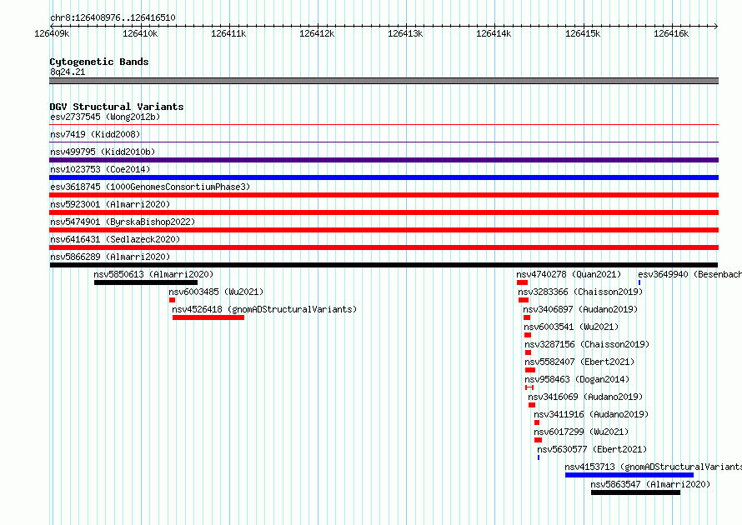Screen dimensions: 742x525
Task: Click the 126415k ruler tick label
Action: pos(583,33)
